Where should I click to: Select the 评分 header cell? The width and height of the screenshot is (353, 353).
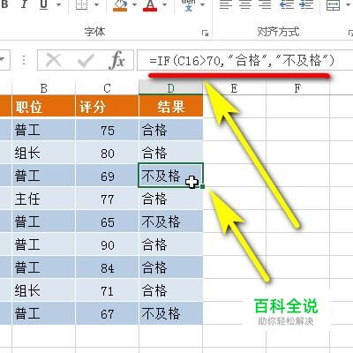107,106
